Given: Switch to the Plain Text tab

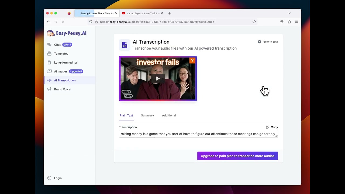Looking at the screenshot, I should pos(126,116).
